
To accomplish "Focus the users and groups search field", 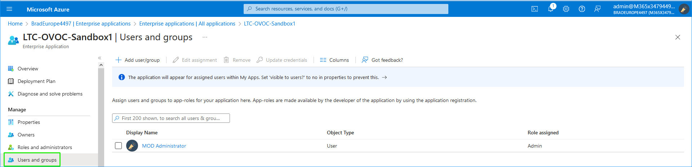I will (171, 118).
